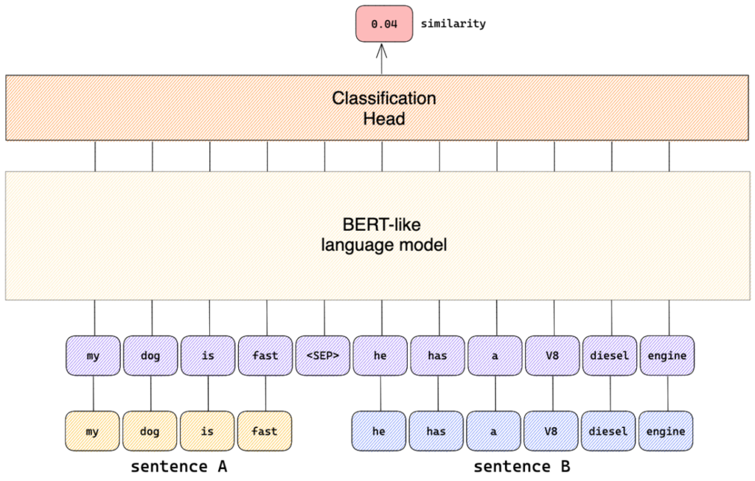Click the yellow 'is' token
Viewport: 755px width, 481px height.
[207, 432]
